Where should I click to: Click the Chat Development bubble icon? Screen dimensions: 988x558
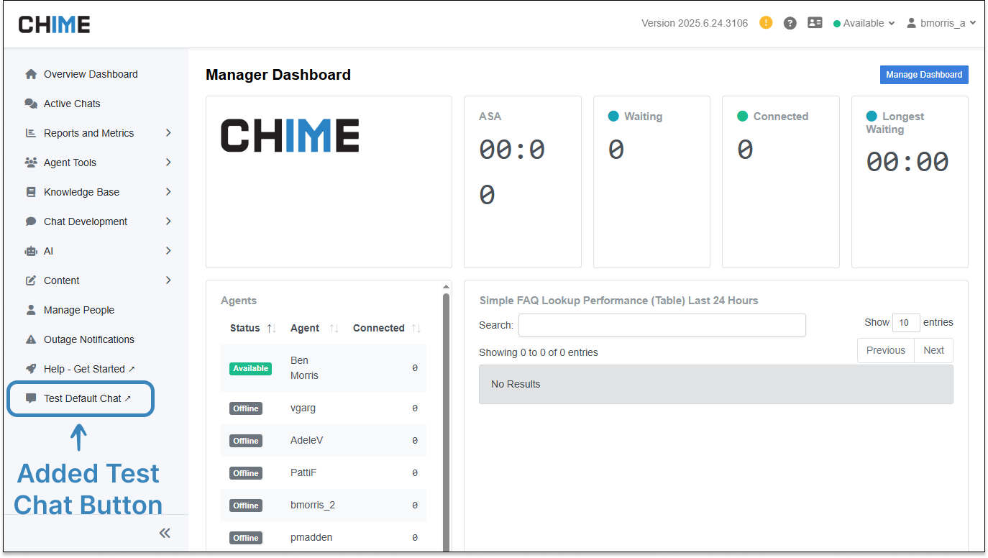click(x=31, y=221)
